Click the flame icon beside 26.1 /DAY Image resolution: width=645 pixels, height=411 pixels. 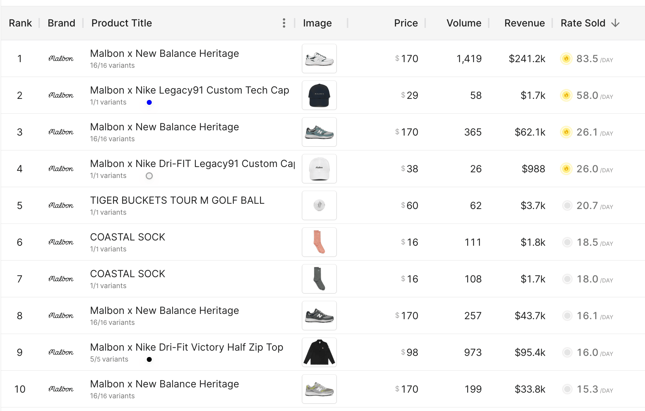pos(566,132)
